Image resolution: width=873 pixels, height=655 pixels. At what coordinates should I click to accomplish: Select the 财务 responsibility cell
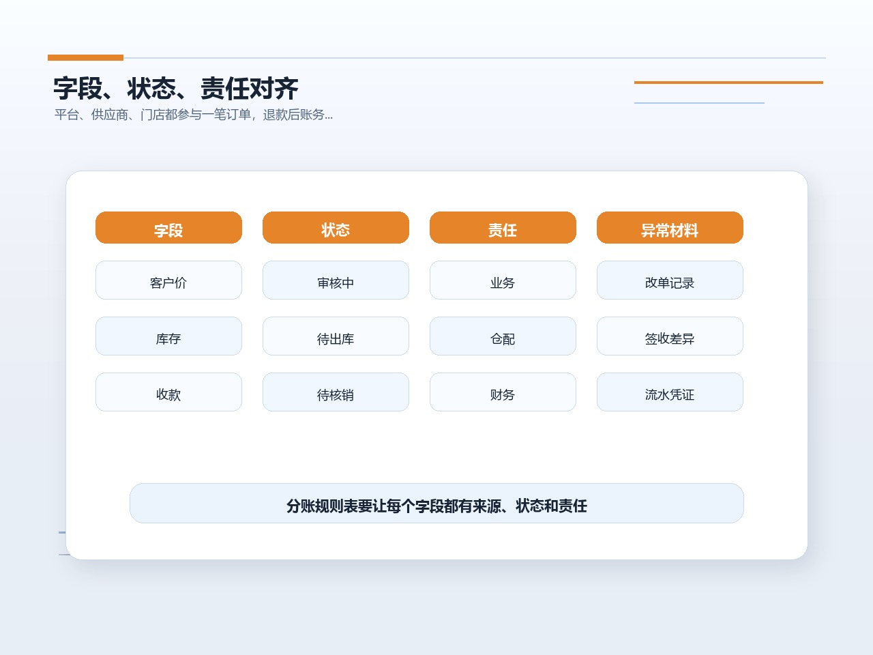click(x=503, y=392)
